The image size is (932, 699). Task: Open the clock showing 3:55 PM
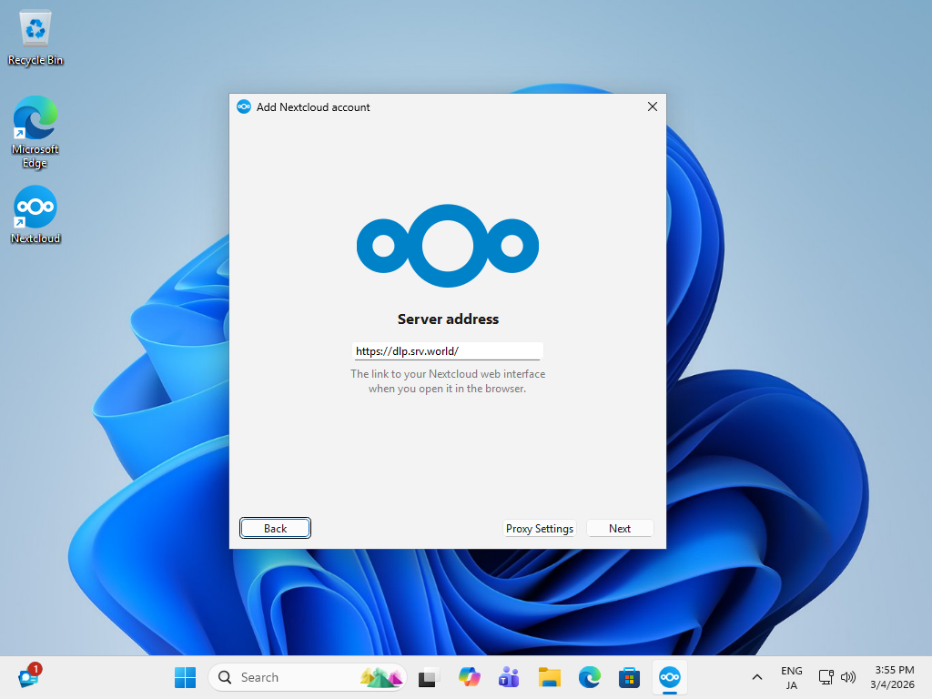coord(893,677)
